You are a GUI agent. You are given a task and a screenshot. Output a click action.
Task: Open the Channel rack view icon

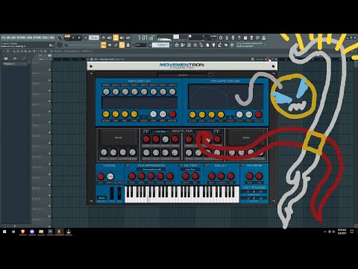(189, 45)
